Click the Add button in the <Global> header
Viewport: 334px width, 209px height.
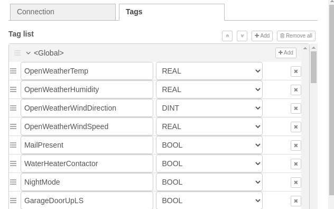(286, 53)
